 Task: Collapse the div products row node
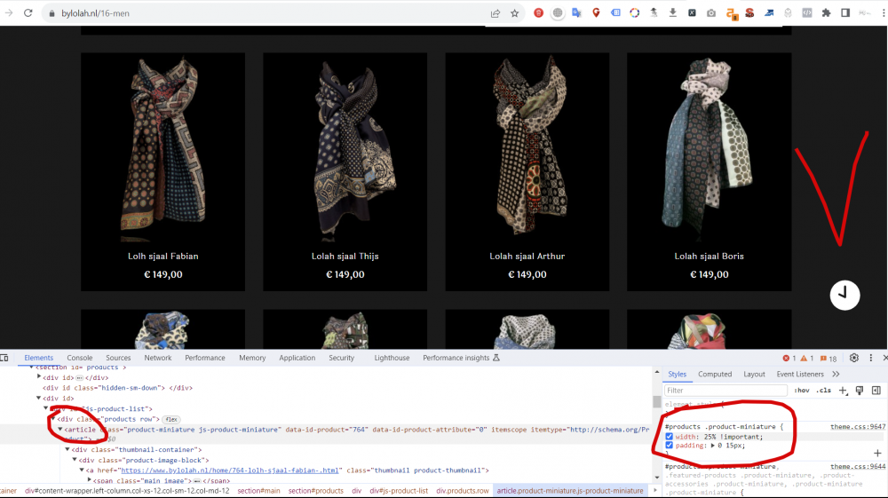tap(53, 419)
